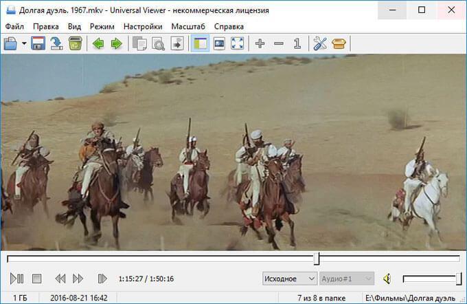
Task: Click the volume slider handle
Action: pos(459,279)
